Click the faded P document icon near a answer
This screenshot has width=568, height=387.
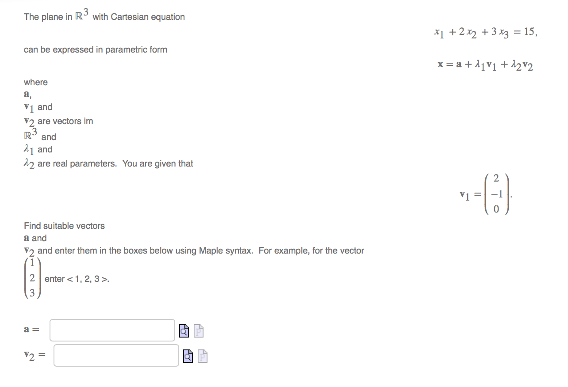tap(198, 330)
